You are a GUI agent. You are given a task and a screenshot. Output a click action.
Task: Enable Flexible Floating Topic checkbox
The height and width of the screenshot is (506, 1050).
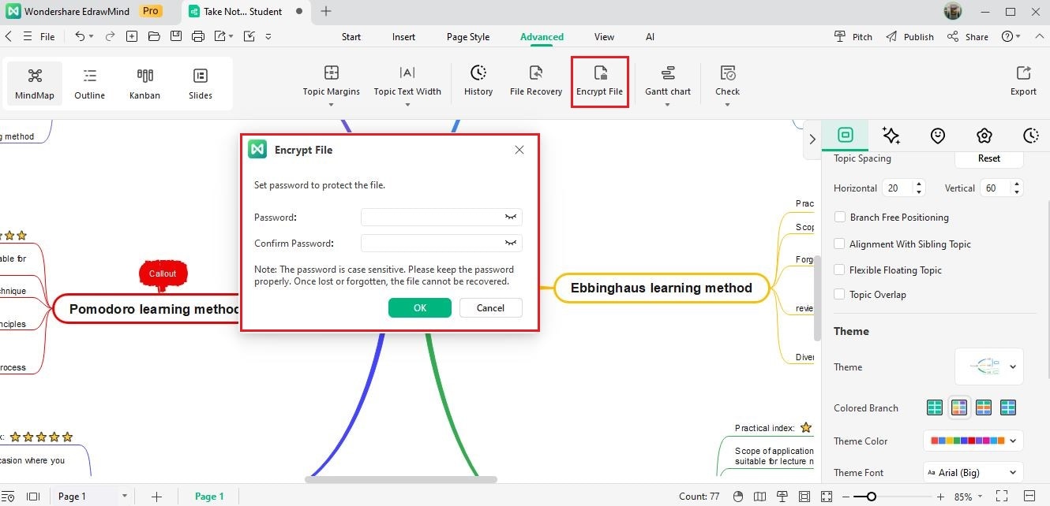(840, 270)
